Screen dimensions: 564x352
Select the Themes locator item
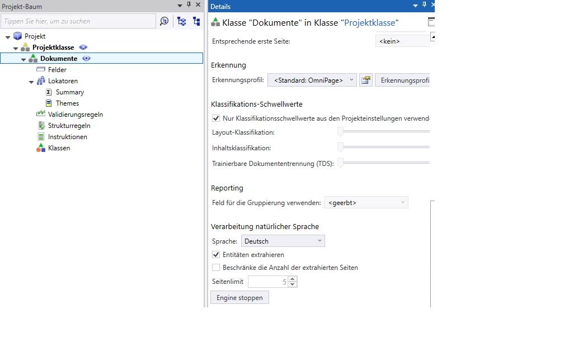coord(67,103)
